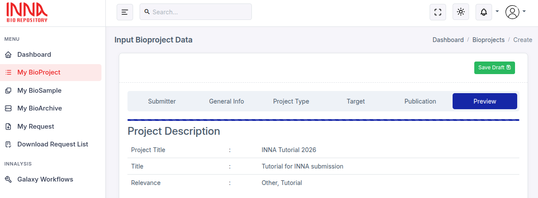Click the INNA Bio Repository logo
Image resolution: width=538 pixels, height=198 pixels.
[27, 12]
